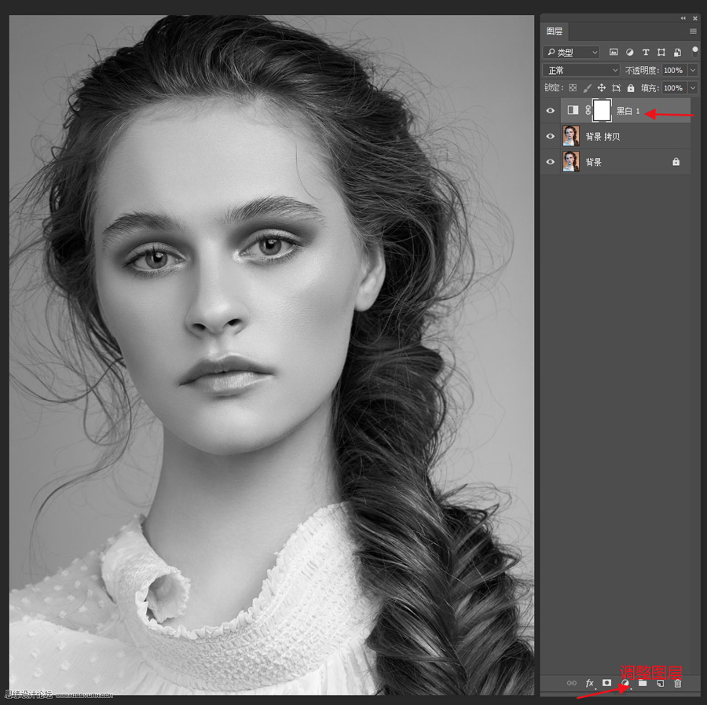This screenshot has height=705, width=707.
Task: Click the 填充 label
Action: 650,88
